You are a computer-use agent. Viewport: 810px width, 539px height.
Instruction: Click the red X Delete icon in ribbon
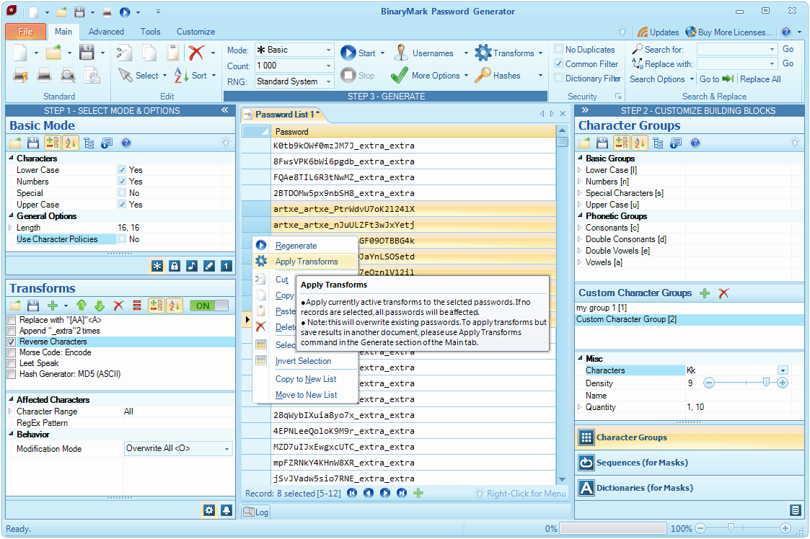(x=195, y=53)
